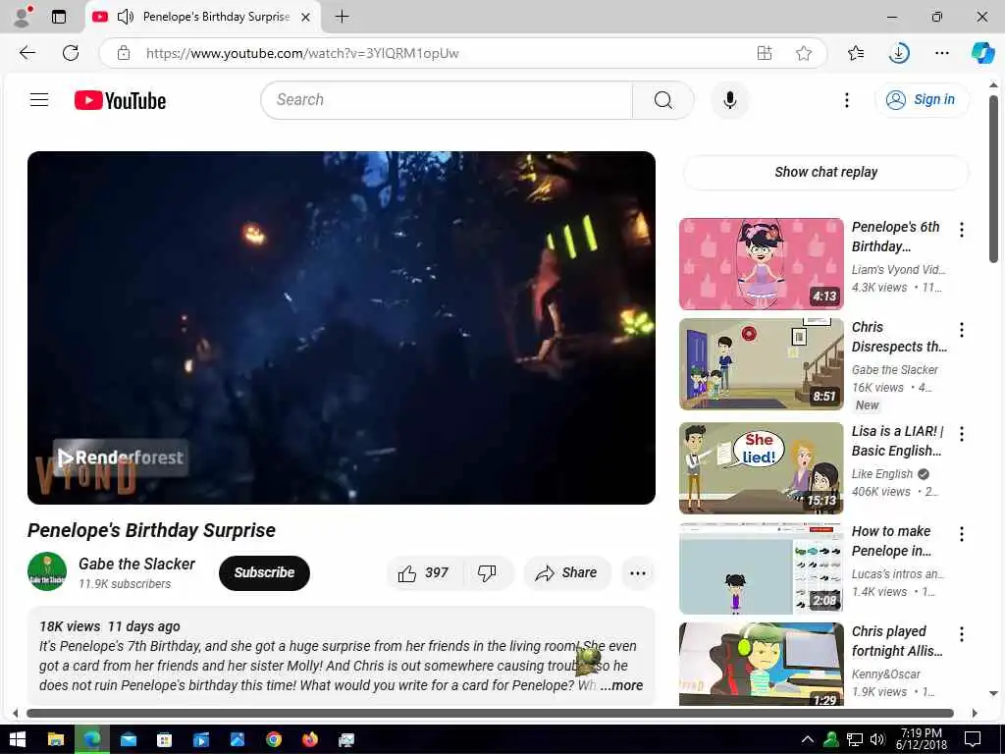
Task: Click the search magnifier button
Action: [662, 100]
